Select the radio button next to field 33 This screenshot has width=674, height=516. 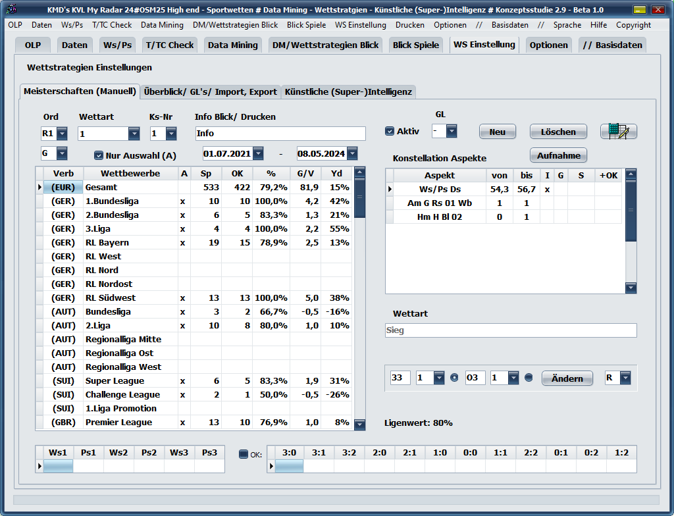point(454,378)
